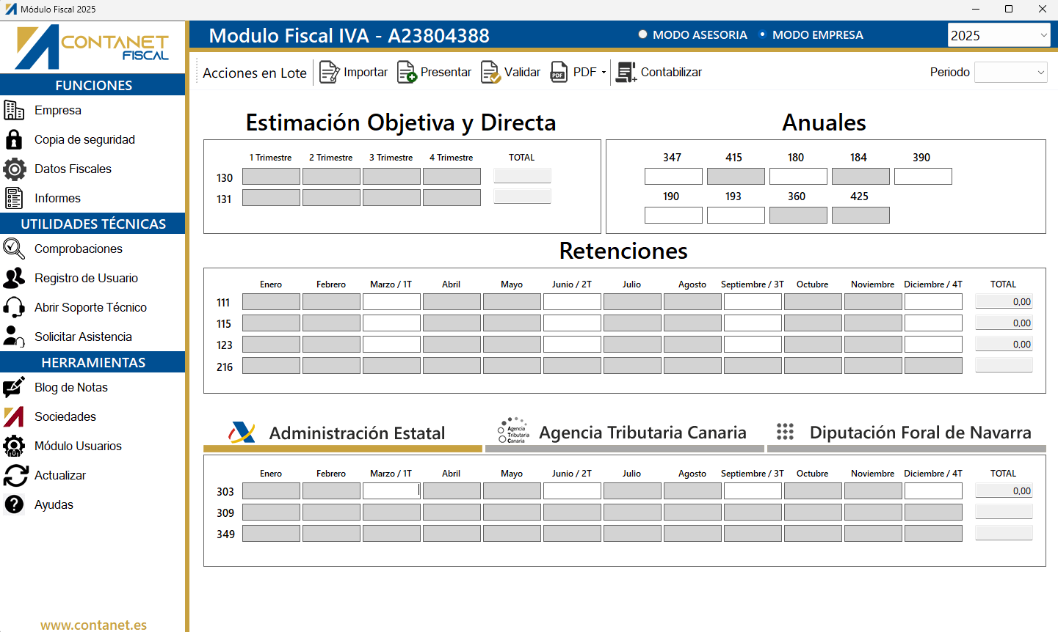Switch to Agencia Tributaria Canaria tab

click(x=625, y=433)
